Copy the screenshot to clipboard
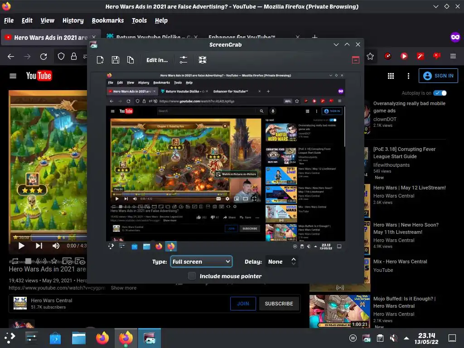The width and height of the screenshot is (464, 348). tap(130, 60)
